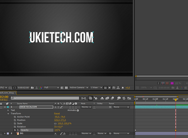Click the lavender label color of BG layer
Screen dimensions: 188x138
tap(8, 133)
